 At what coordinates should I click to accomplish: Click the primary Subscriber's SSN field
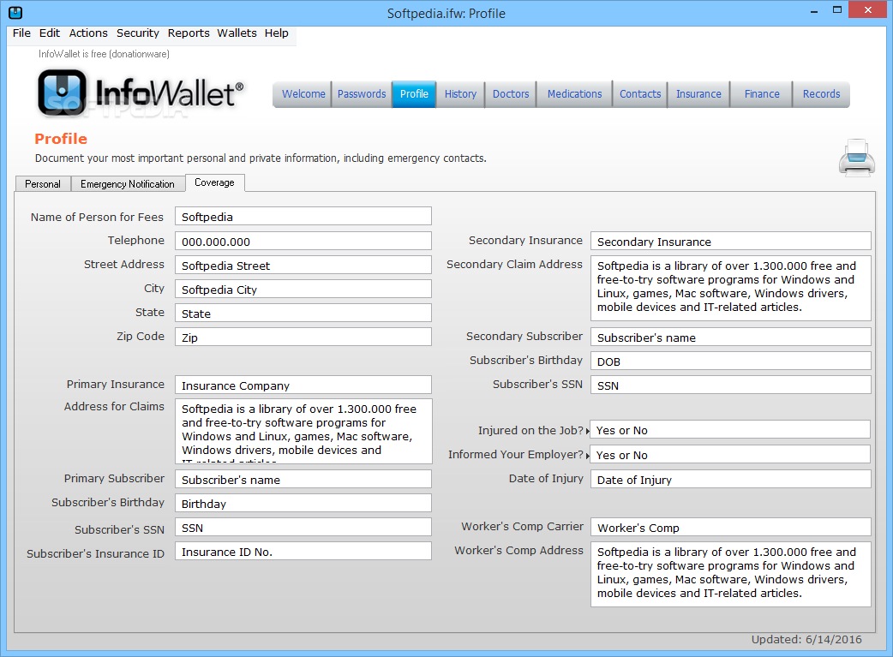click(303, 527)
